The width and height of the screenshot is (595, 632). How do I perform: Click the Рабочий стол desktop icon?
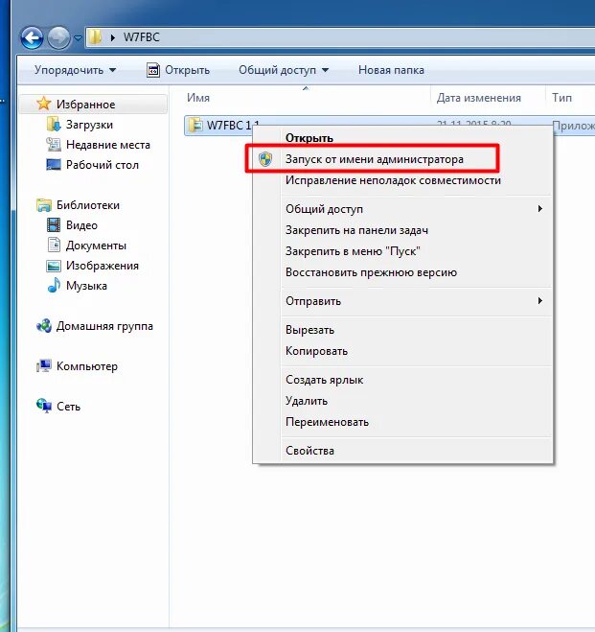(x=53, y=164)
